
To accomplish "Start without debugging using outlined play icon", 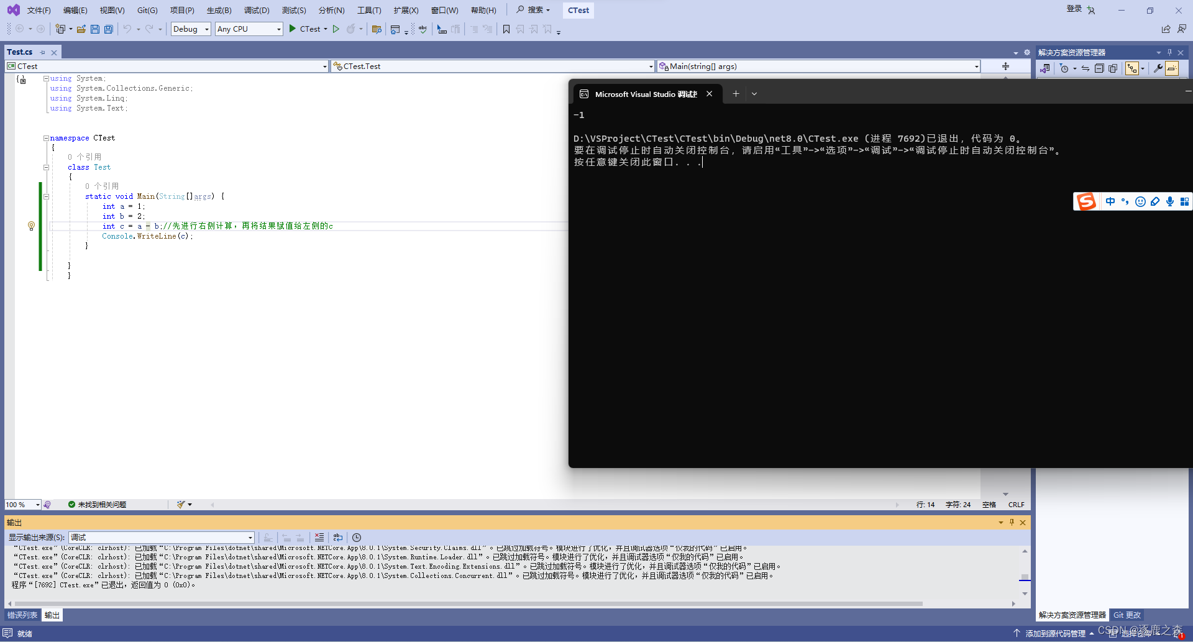I will point(336,29).
